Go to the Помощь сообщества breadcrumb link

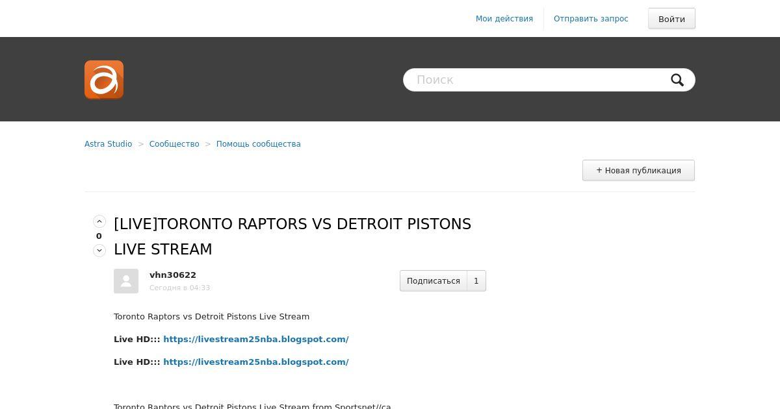click(x=259, y=144)
